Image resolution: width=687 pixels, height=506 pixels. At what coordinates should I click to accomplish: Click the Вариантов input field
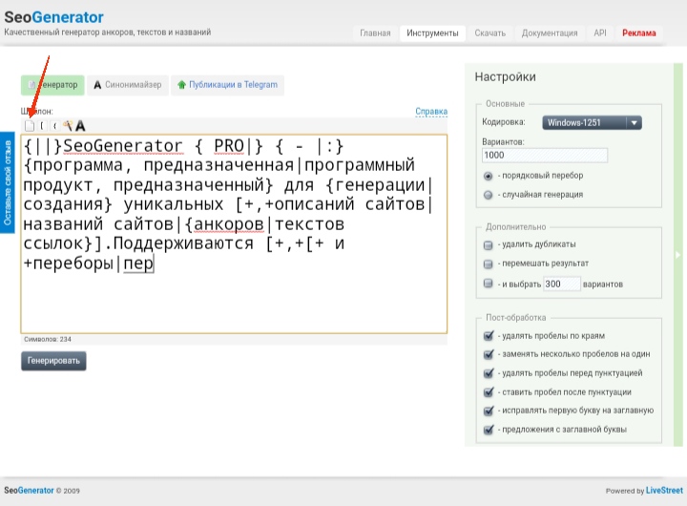(x=546, y=155)
